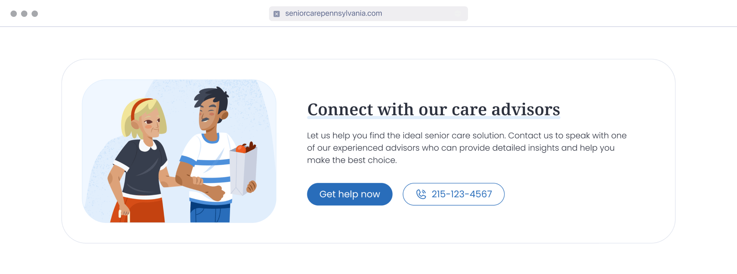Click the middle gray window dot
This screenshot has width=737, height=274.
coord(24,14)
